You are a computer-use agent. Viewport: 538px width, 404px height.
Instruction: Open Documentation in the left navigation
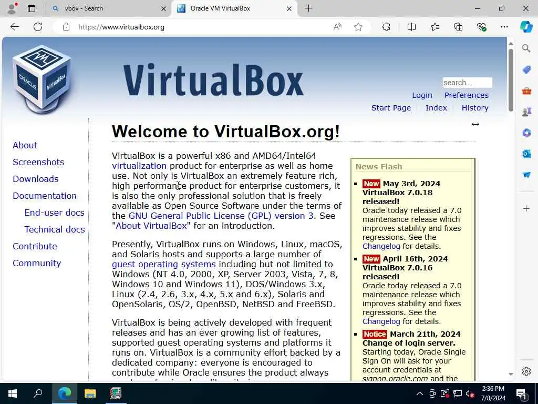coord(45,196)
